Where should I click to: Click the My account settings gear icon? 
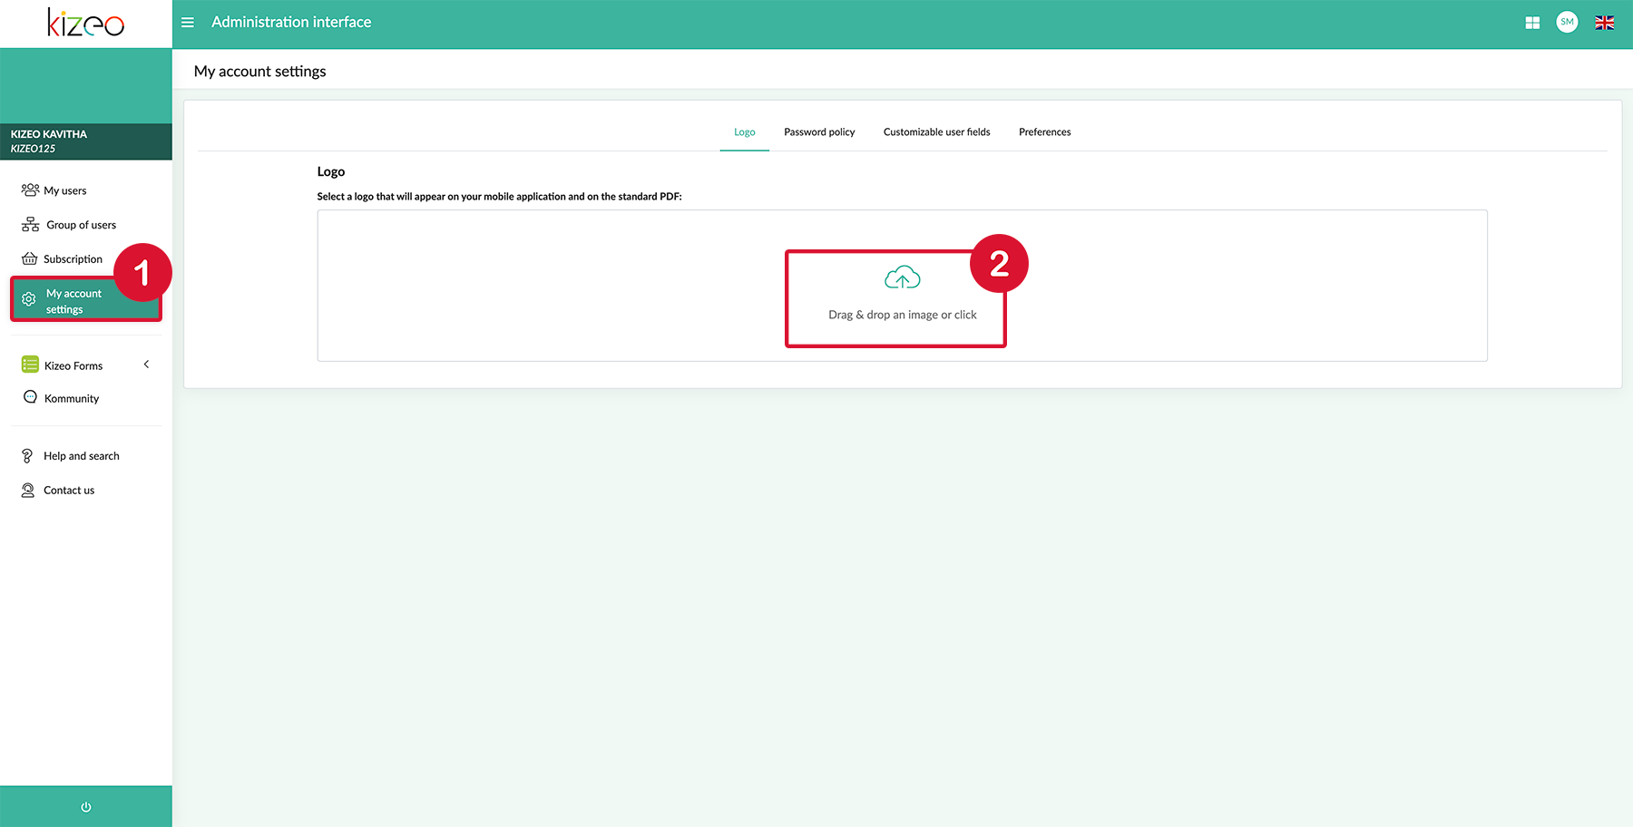28,300
